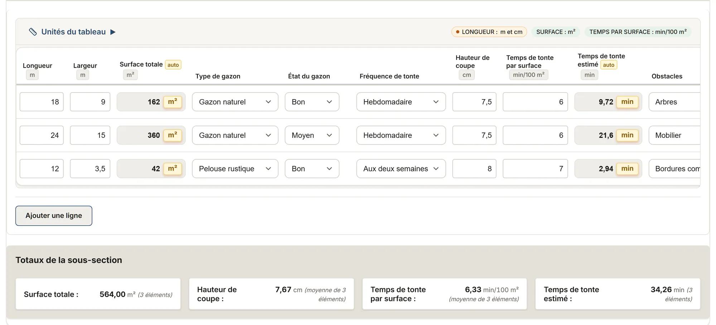Open État du gazon dropdown showing Moyen

[x=312, y=135]
